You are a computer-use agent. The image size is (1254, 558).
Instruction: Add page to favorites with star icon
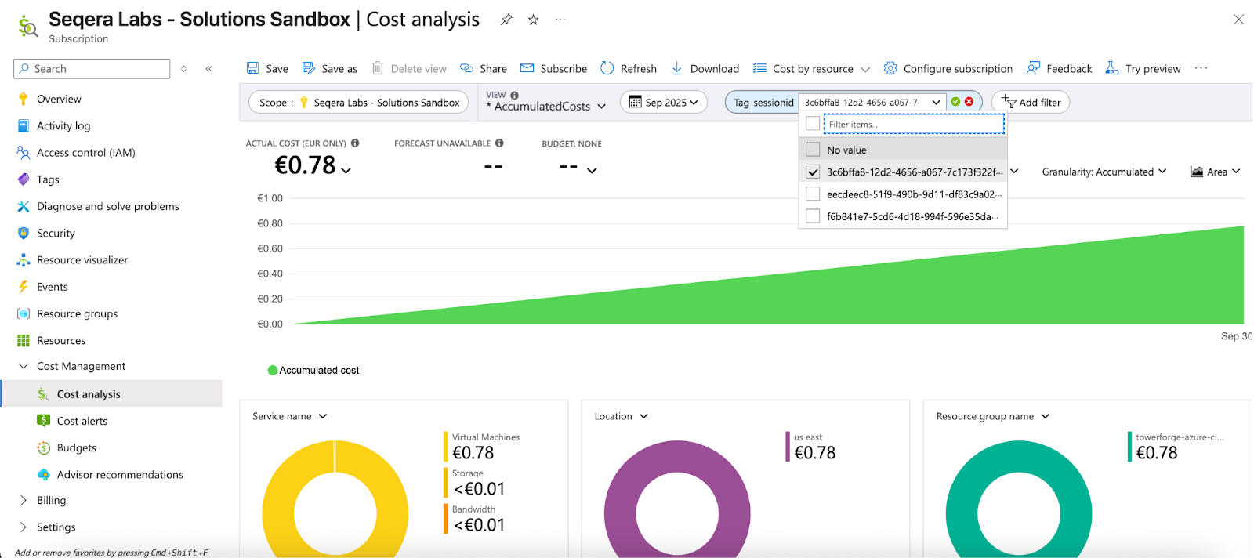pyautogui.click(x=533, y=20)
